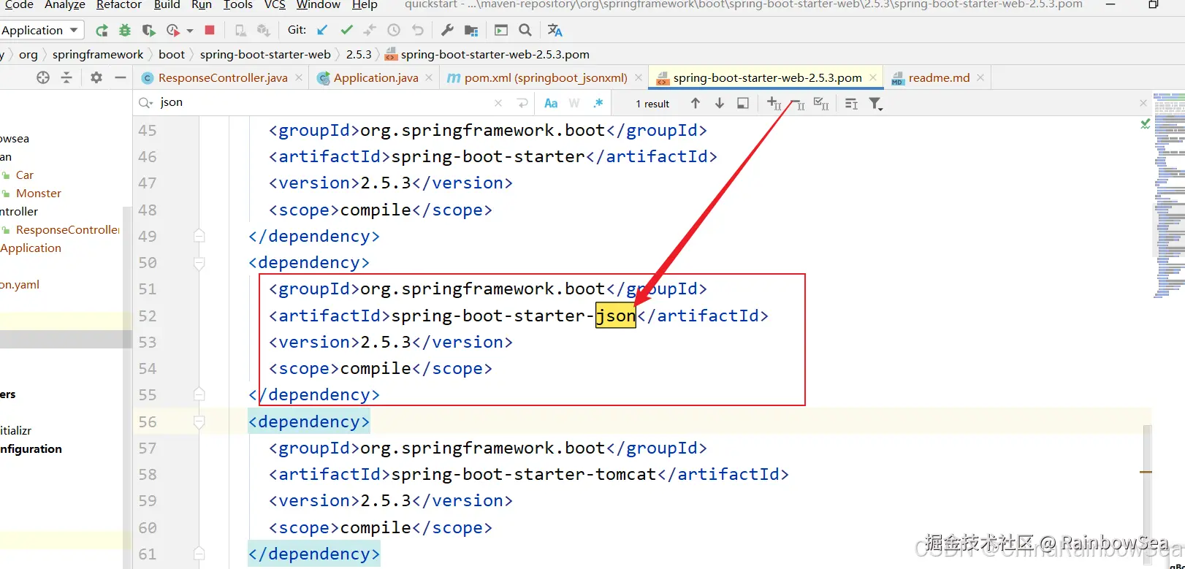Show Git history with the clock icon
1185x569 pixels.
click(394, 30)
